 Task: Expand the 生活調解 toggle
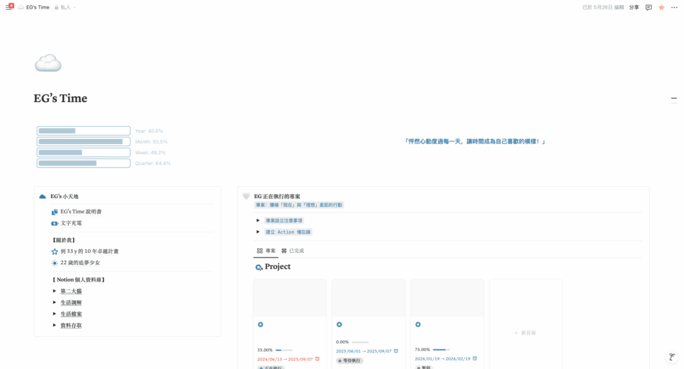click(x=55, y=302)
